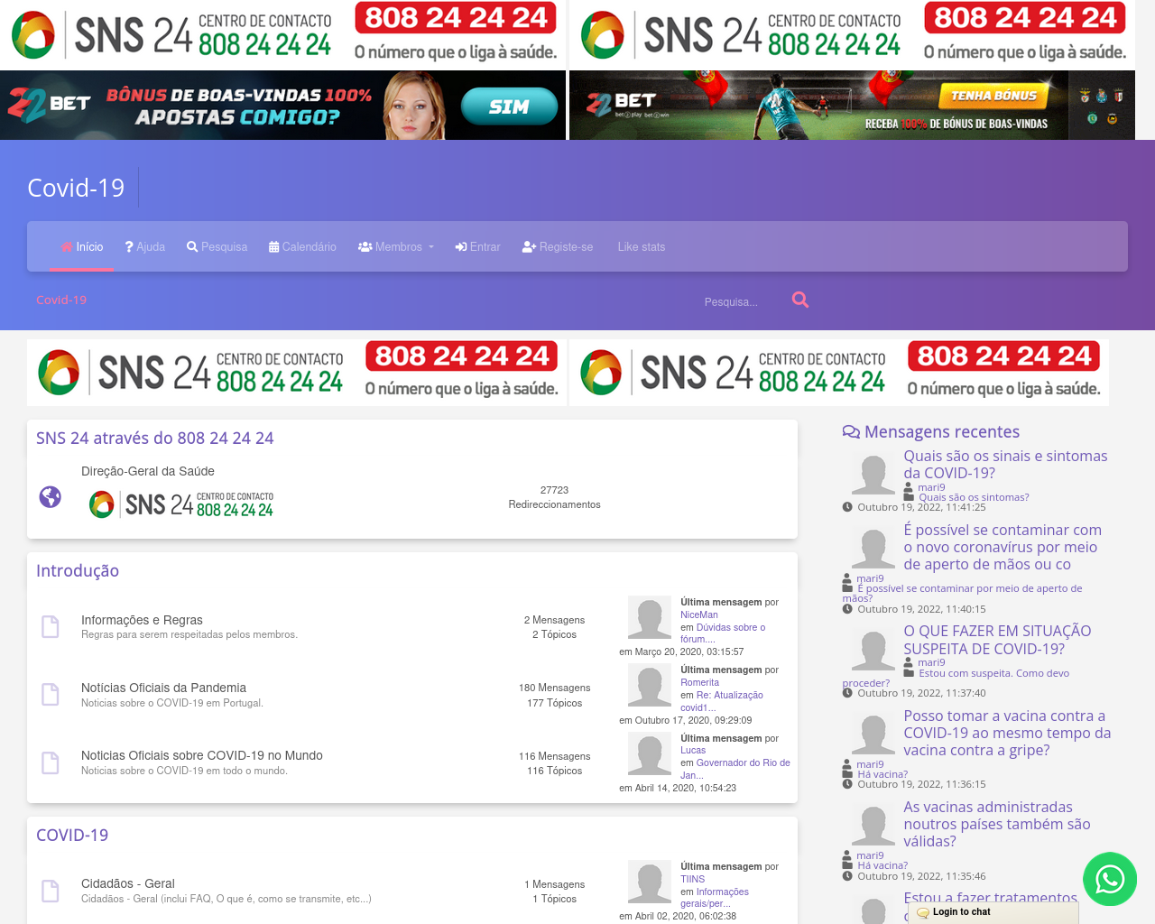
Task: Click board icon next to COVID-19 no Mundo
Action: pyautogui.click(x=51, y=762)
